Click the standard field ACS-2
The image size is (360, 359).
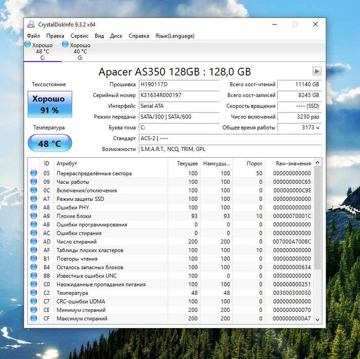click(230, 138)
